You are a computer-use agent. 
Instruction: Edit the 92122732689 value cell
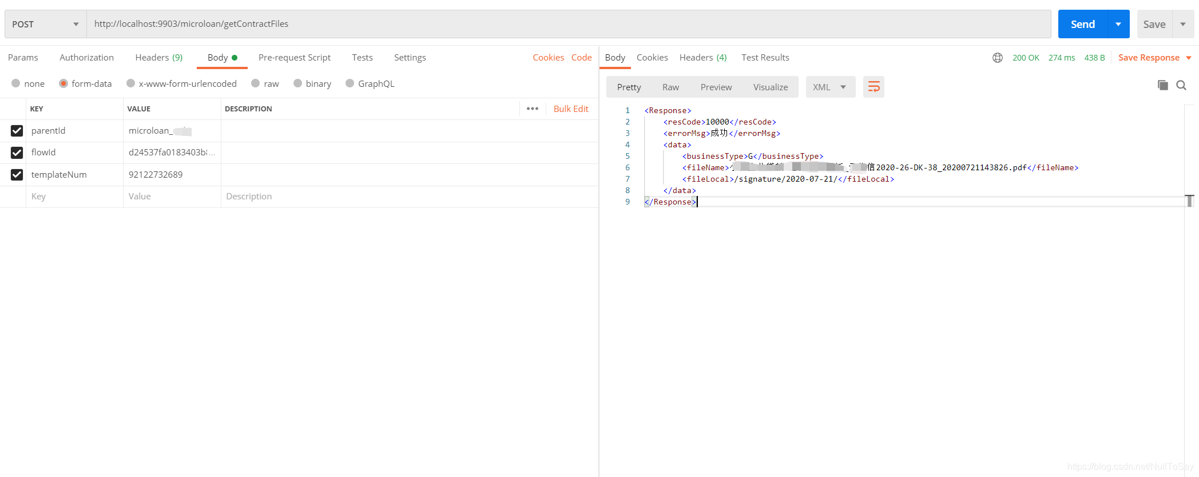172,175
